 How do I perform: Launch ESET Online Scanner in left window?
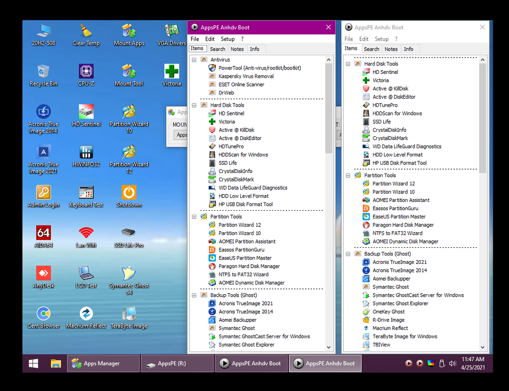[241, 85]
